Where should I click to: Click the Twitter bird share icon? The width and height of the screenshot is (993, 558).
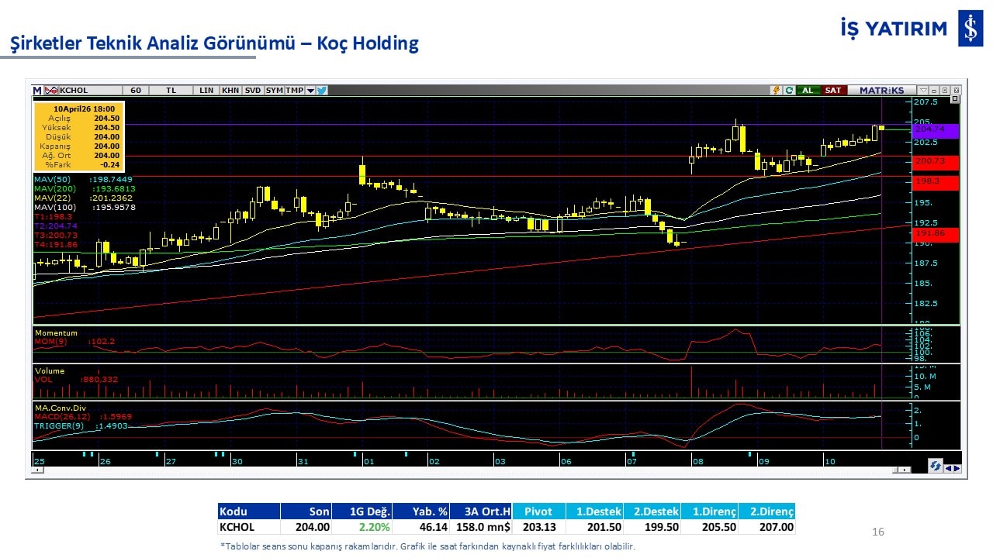coord(322,91)
